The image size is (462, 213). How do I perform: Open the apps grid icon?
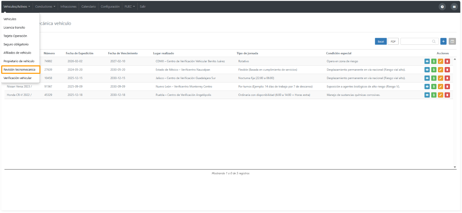pyautogui.click(x=454, y=7)
